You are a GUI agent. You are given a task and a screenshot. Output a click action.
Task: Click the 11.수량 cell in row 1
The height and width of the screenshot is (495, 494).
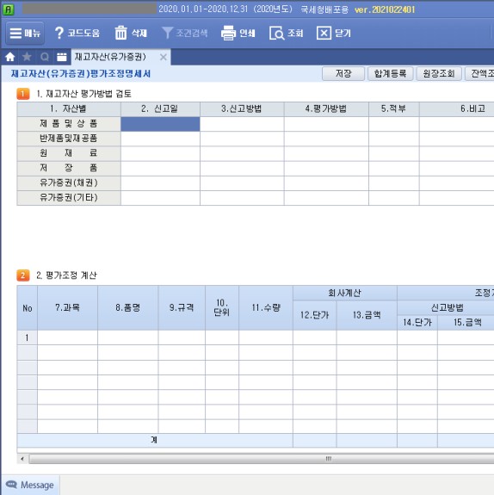[266, 337]
